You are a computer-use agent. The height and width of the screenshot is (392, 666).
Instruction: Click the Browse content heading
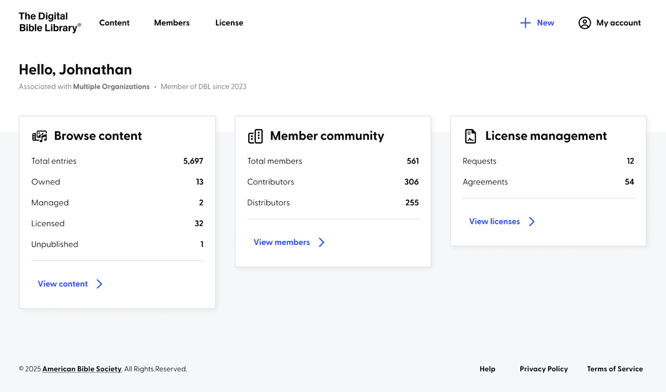point(98,136)
